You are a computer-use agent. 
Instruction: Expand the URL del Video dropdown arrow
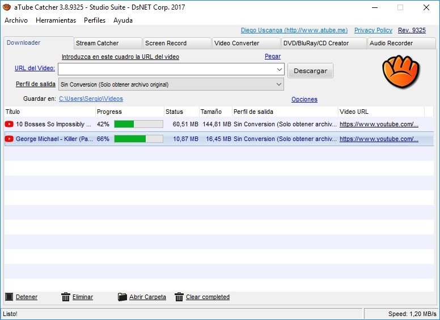click(x=279, y=69)
